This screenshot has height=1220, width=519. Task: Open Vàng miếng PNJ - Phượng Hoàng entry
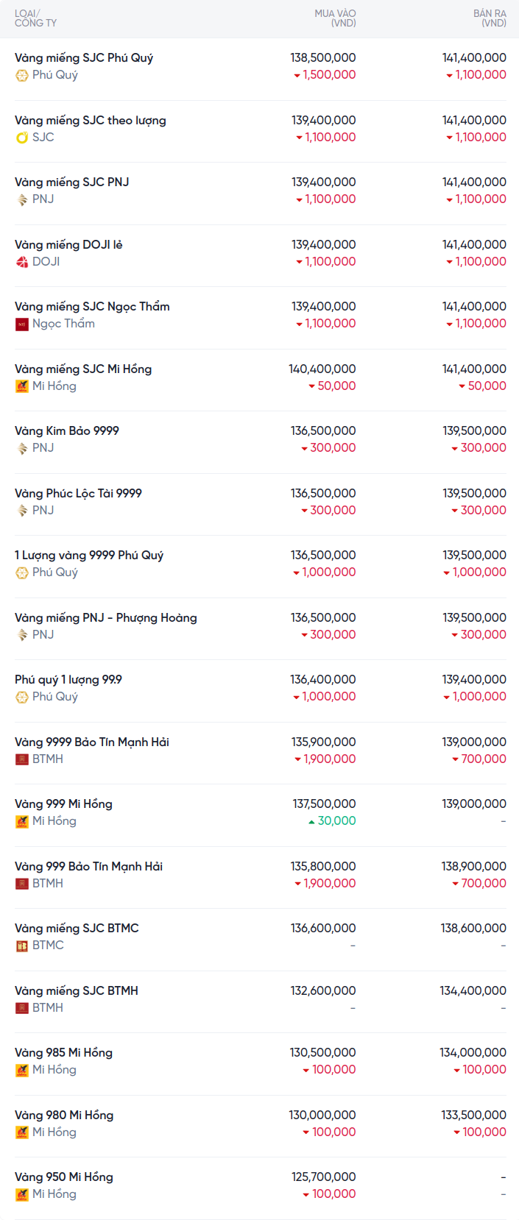(106, 617)
